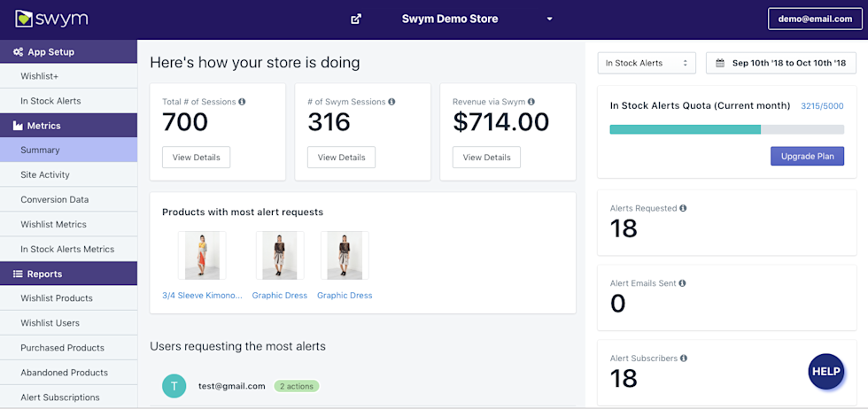Open the 3/4 Sleeve Kimono product link
This screenshot has height=409, width=868.
[202, 296]
